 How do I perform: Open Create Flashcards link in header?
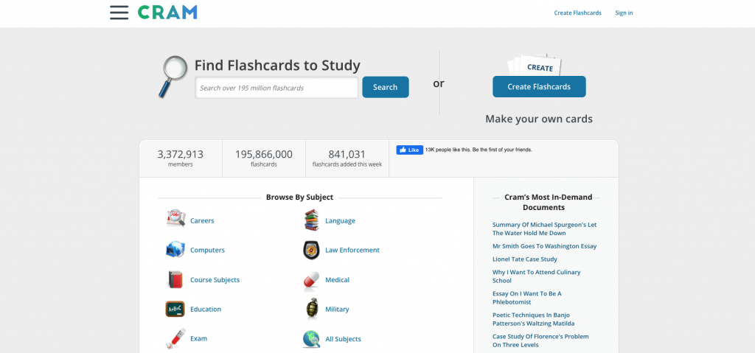pos(577,13)
